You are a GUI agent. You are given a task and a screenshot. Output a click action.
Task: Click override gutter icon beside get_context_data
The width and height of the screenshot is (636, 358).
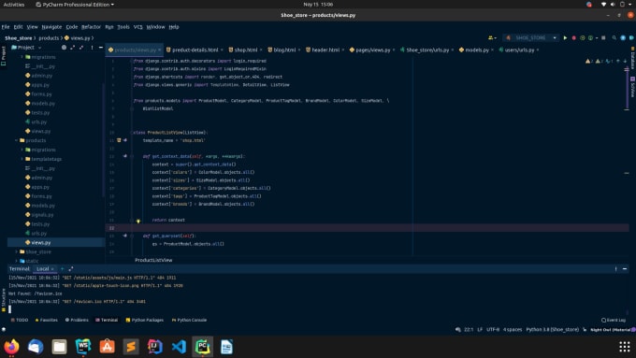point(125,156)
